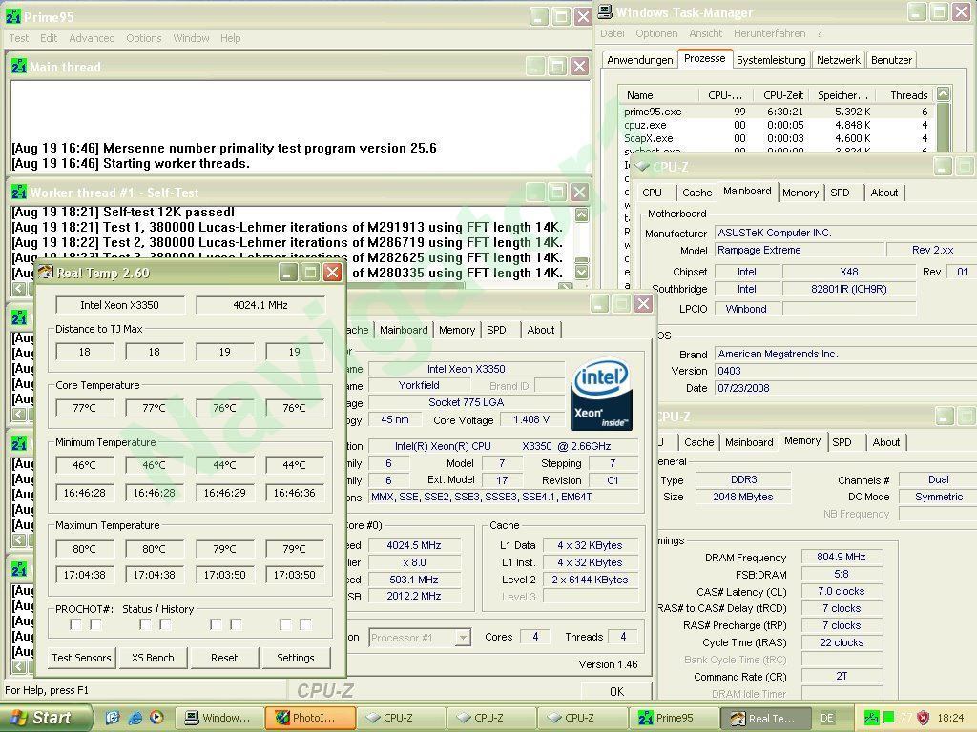Tick the third PROCHOT checkbox from left
Screen dimensions: 977x732
pos(145,624)
